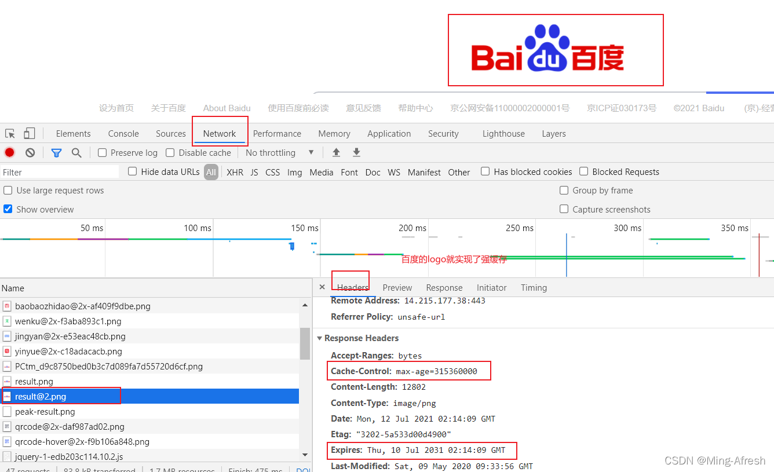View the Initiator detail tab

[492, 288]
